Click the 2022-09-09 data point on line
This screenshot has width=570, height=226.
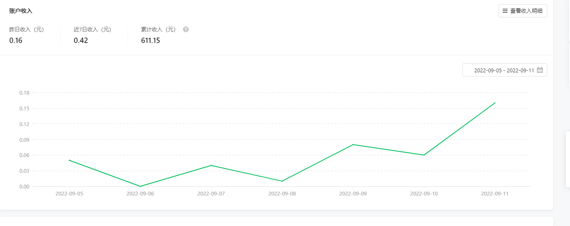(353, 145)
